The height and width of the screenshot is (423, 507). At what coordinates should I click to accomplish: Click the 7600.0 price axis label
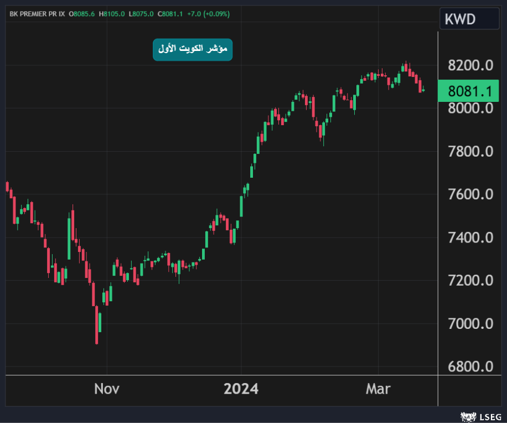(470, 194)
